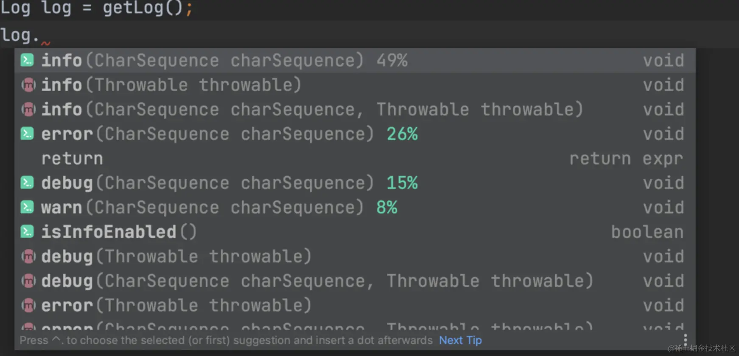Viewport: 739px width, 356px height.
Task: Click the ML-ranked icon beside error(CharSequence)
Action: pos(27,134)
